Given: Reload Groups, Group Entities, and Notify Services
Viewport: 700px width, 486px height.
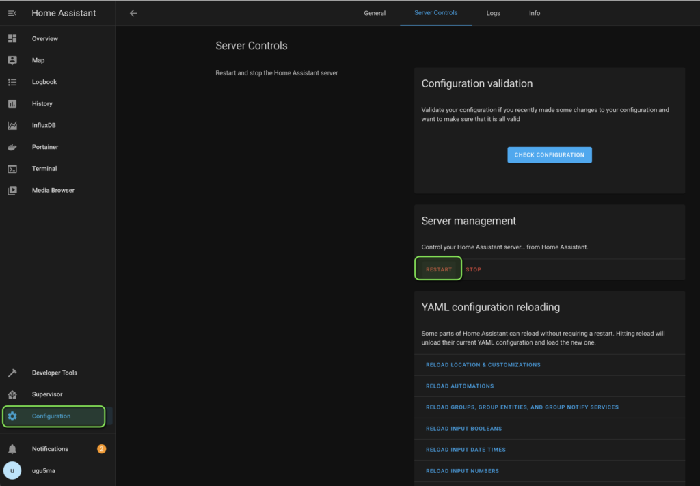Looking at the screenshot, I should (x=522, y=407).
